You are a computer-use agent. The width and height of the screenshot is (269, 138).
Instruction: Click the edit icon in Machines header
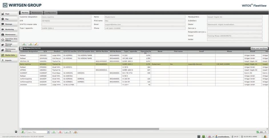pos(21,49)
